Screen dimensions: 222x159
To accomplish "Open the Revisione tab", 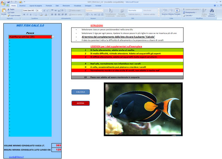I will 66,6.
